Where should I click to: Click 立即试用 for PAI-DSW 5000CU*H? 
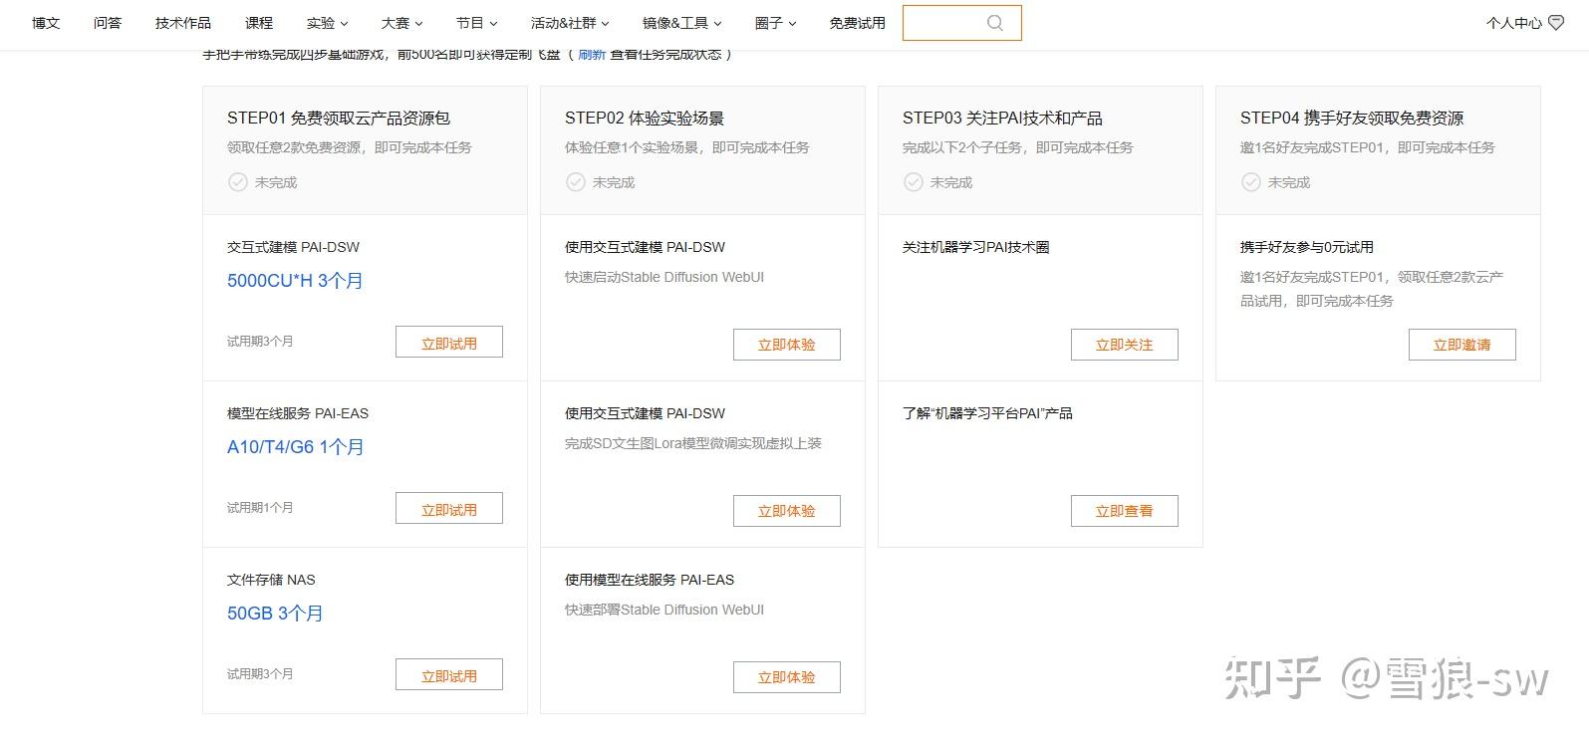(448, 343)
